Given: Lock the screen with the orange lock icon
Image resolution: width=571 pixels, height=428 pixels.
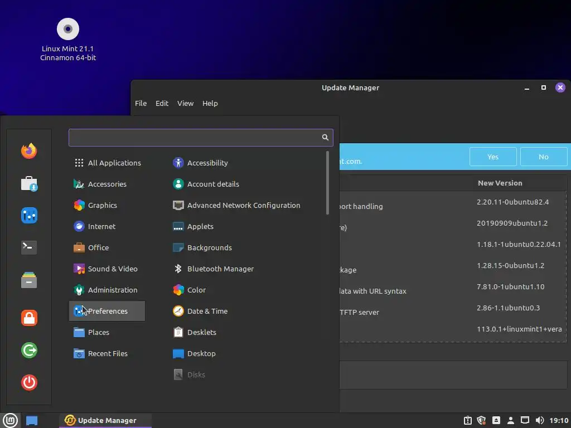Looking at the screenshot, I should tap(29, 318).
